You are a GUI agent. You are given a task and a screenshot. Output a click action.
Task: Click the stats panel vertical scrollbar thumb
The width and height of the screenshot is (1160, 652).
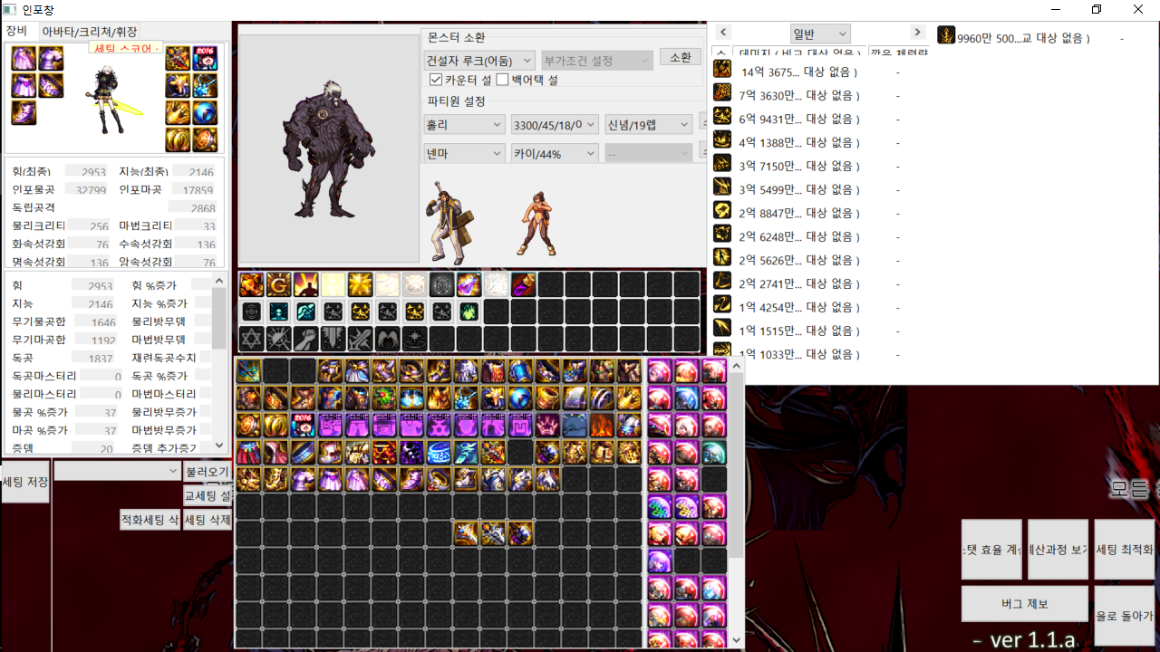[218, 317]
